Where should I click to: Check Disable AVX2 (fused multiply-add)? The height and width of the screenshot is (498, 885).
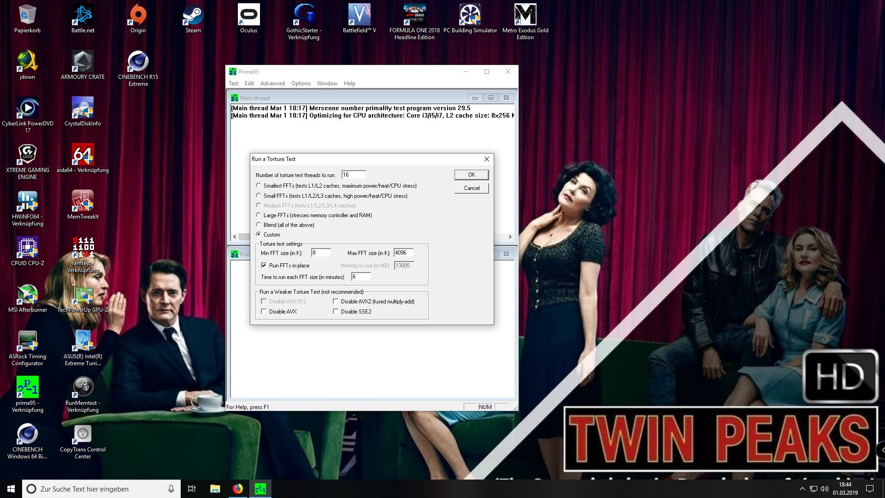336,301
